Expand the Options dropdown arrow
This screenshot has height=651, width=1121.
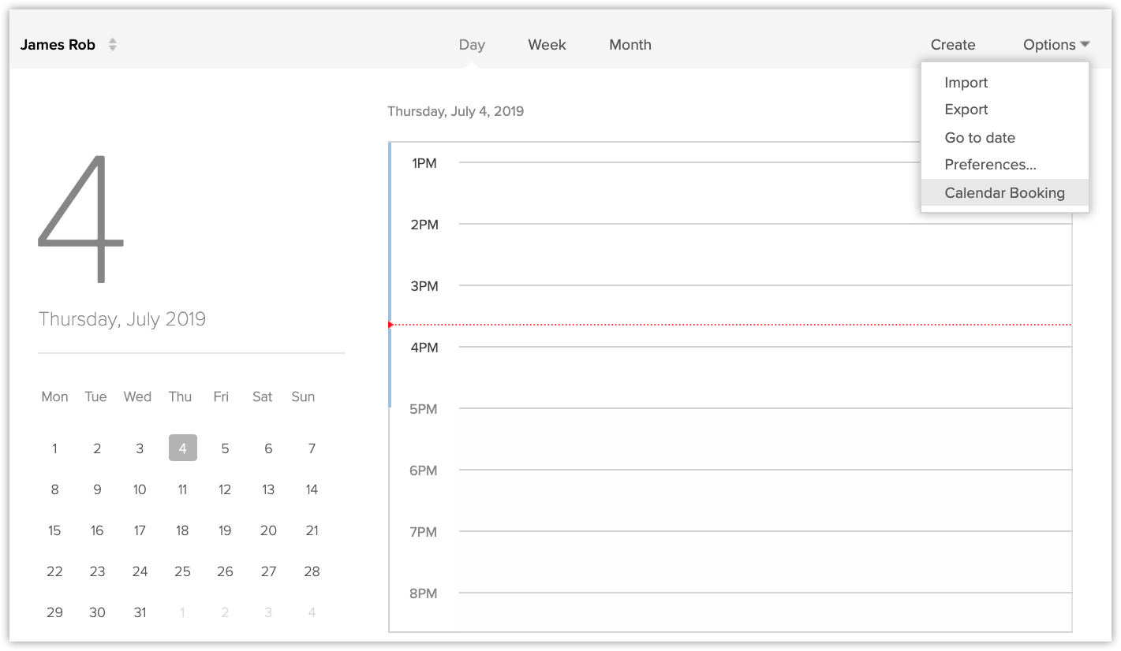click(x=1086, y=44)
